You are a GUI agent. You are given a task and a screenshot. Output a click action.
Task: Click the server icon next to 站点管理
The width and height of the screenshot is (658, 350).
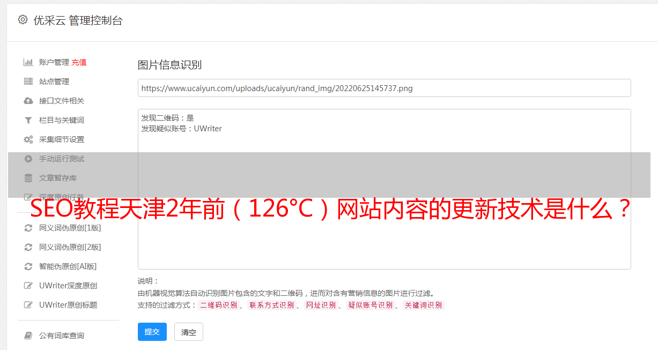pyautogui.click(x=28, y=81)
